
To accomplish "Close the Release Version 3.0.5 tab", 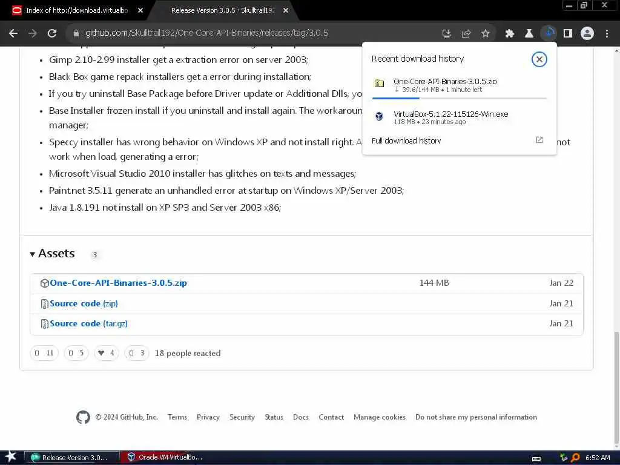I will coord(286,11).
